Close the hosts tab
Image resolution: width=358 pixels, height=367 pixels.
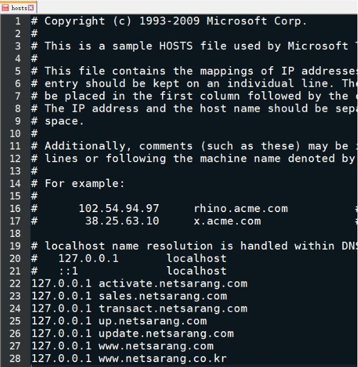click(30, 8)
